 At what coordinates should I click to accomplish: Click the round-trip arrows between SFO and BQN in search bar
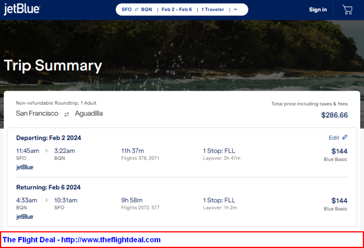[136, 9]
